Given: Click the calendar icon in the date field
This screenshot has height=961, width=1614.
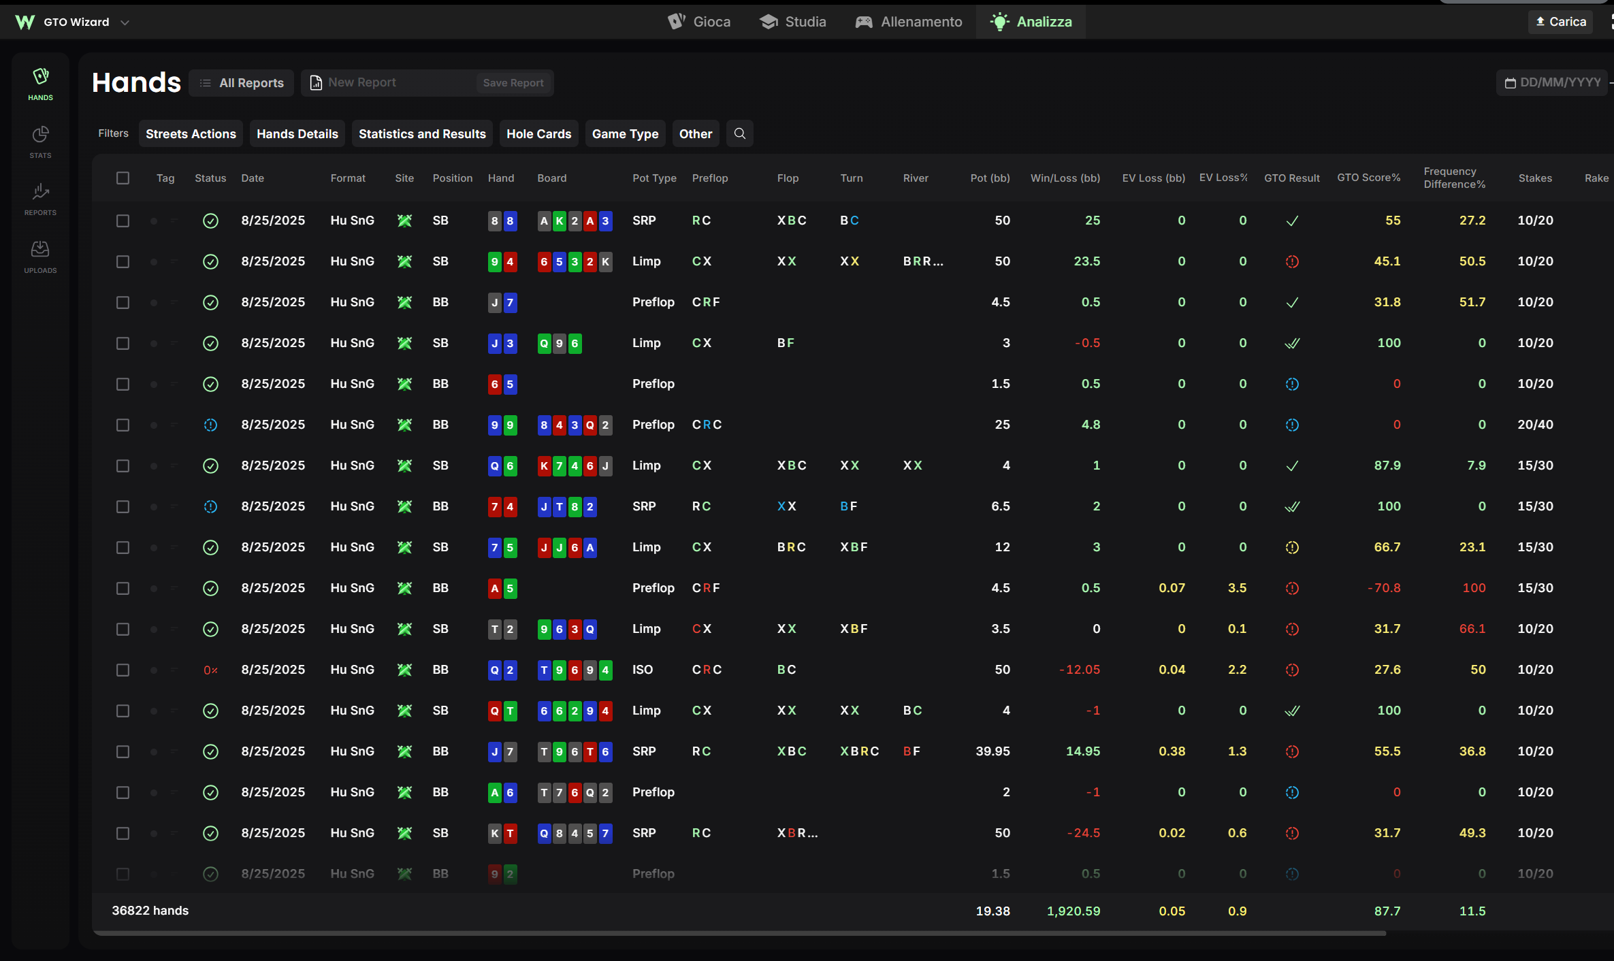Looking at the screenshot, I should point(1511,82).
